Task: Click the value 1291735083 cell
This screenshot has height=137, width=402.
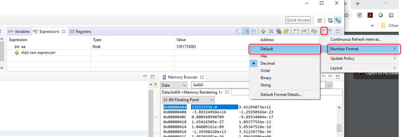Action: pos(186,47)
